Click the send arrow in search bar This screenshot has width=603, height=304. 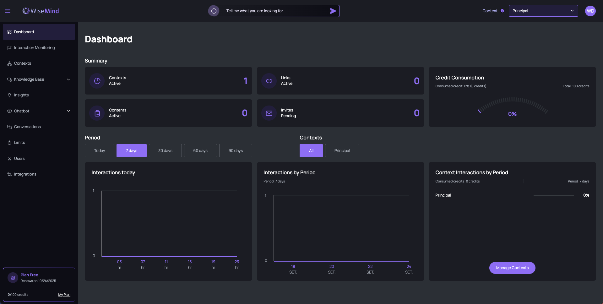pos(333,11)
